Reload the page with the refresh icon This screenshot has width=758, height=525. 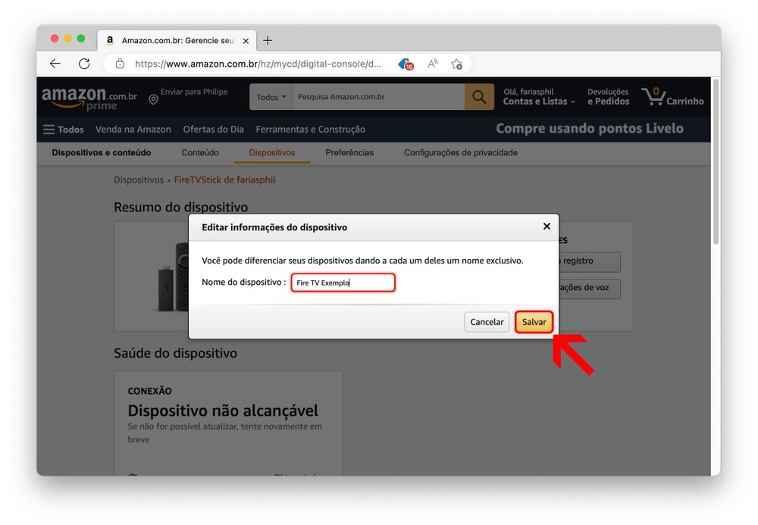pyautogui.click(x=84, y=64)
